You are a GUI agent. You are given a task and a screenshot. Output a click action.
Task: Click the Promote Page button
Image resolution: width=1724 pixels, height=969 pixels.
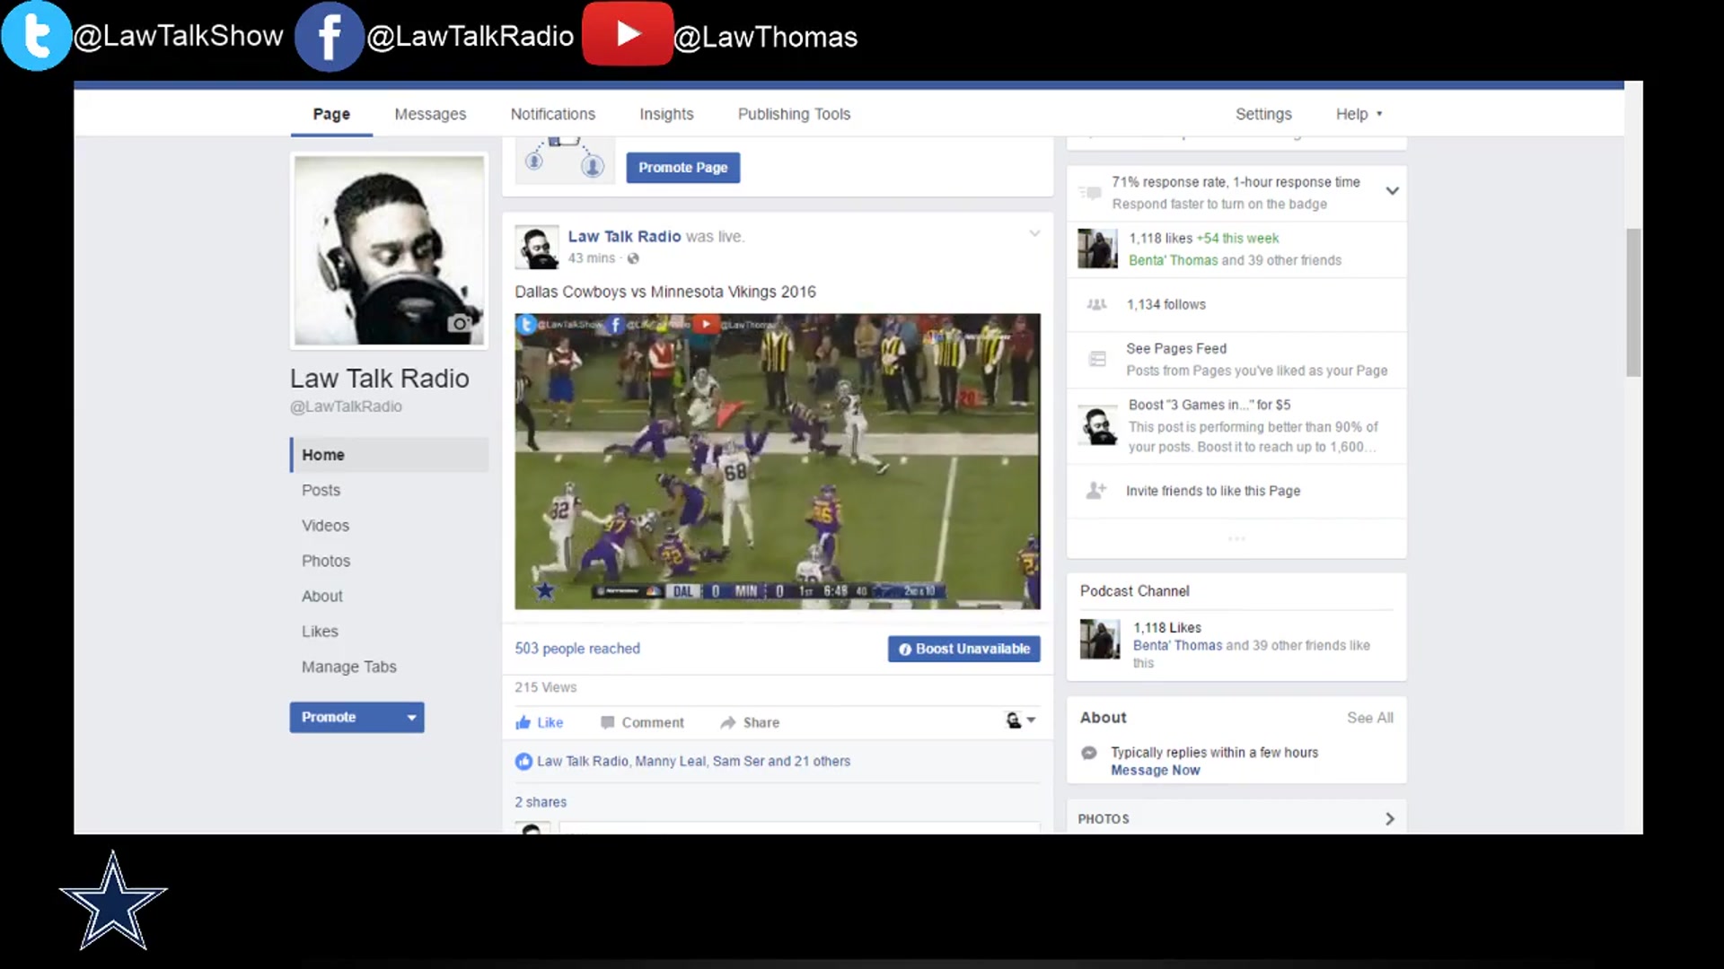682,168
